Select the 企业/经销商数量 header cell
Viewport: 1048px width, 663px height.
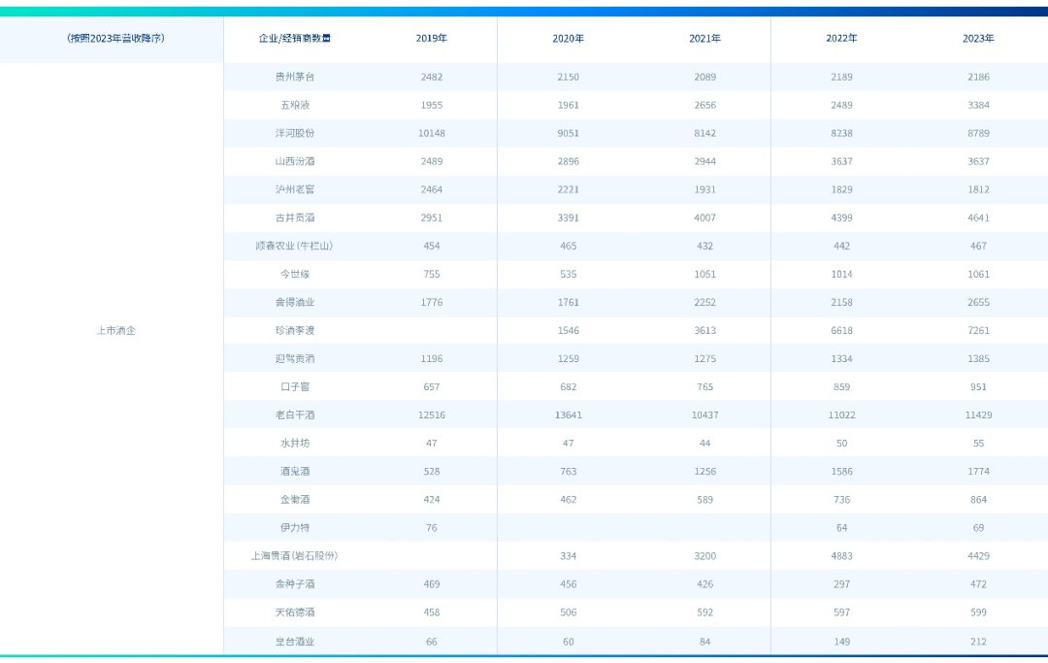295,38
